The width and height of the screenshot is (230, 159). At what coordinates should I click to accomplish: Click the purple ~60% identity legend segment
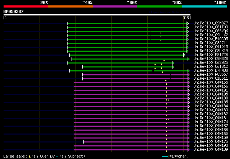pos(115,6)
